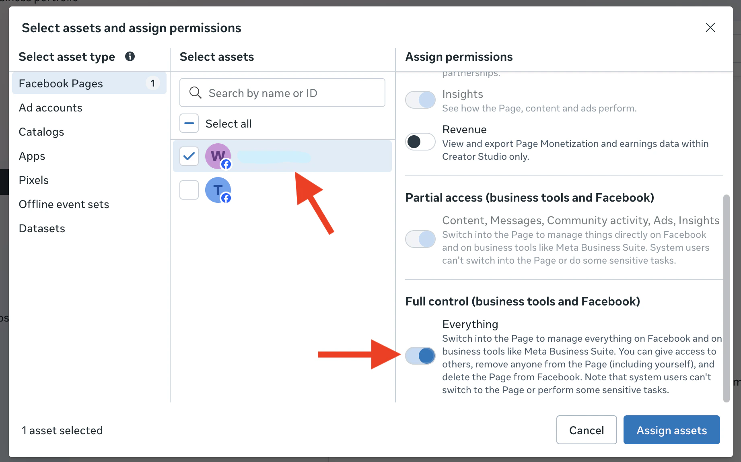
Task: Click the Select all checkbox
Action: 189,123
